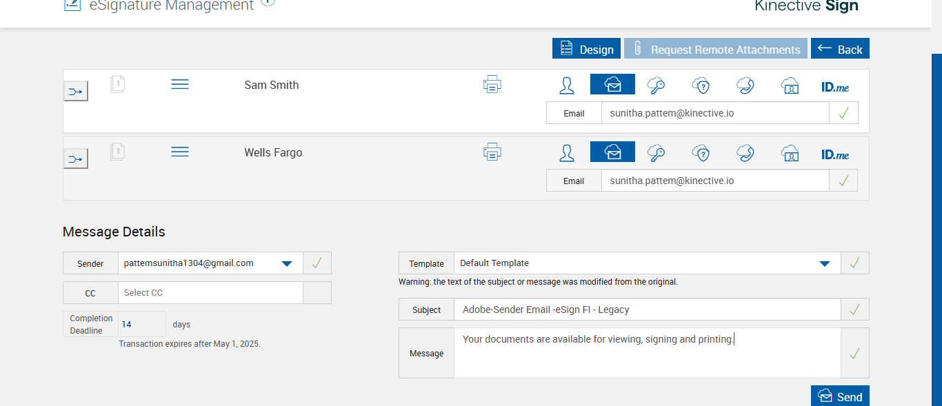Choose knowledge-based shield icon for Sam Smith

(701, 85)
